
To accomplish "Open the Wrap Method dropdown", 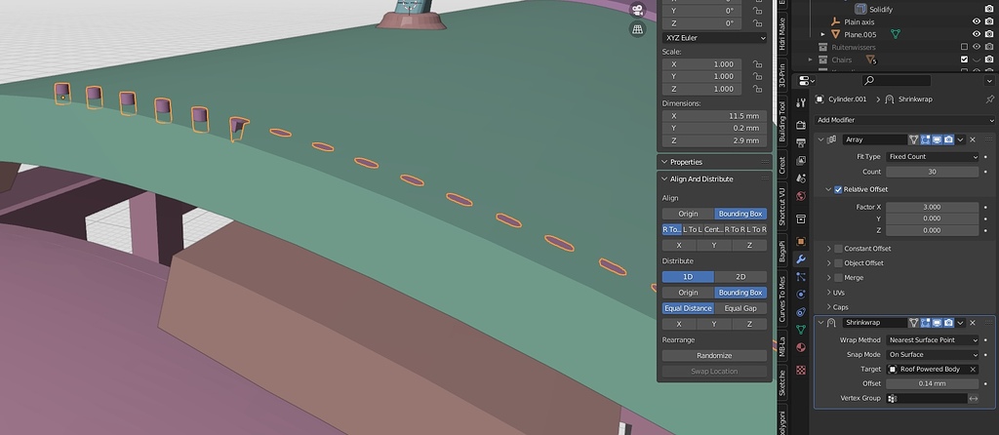I will [x=932, y=340].
